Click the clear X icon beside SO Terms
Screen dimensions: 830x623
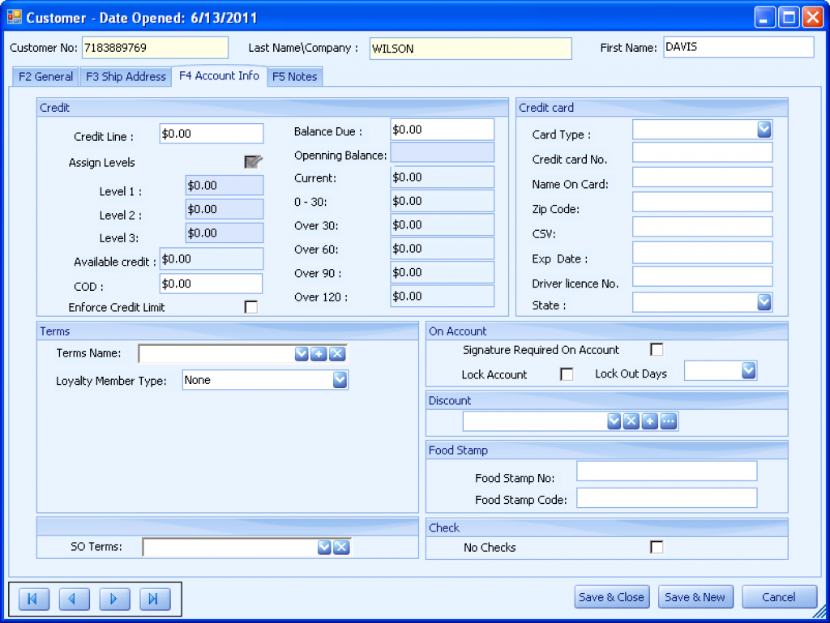pyautogui.click(x=341, y=547)
